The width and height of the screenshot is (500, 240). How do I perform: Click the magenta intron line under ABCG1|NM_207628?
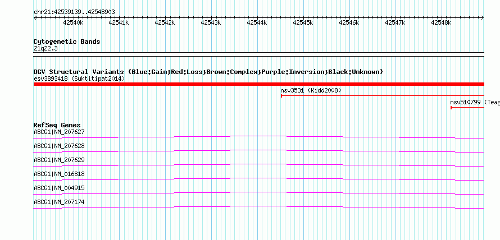coord(258,151)
